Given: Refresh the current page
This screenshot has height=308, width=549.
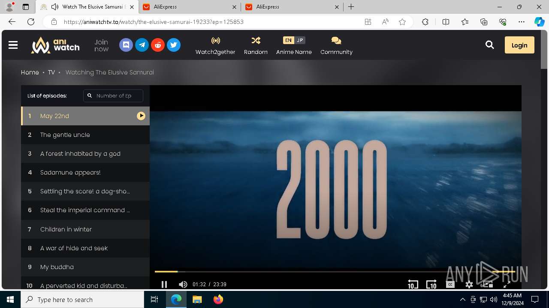Looking at the screenshot, I should click(31, 22).
